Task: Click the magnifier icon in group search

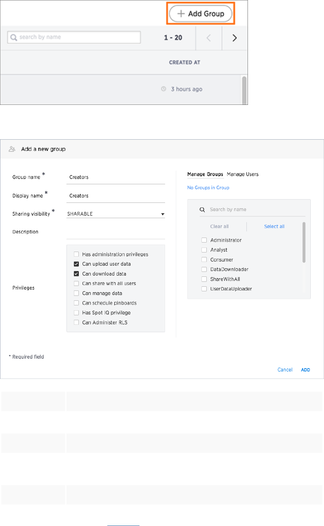Action: pos(202,209)
